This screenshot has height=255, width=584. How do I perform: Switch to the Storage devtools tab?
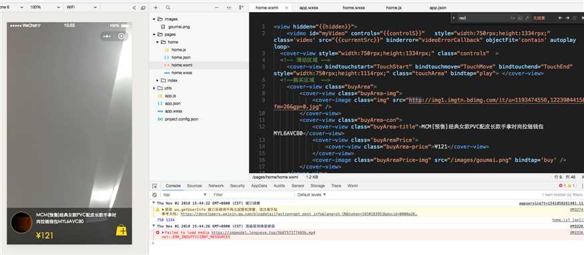click(x=318, y=186)
